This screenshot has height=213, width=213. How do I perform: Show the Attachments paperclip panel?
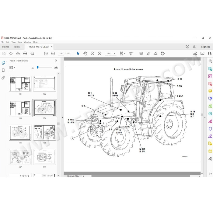coord(3,78)
